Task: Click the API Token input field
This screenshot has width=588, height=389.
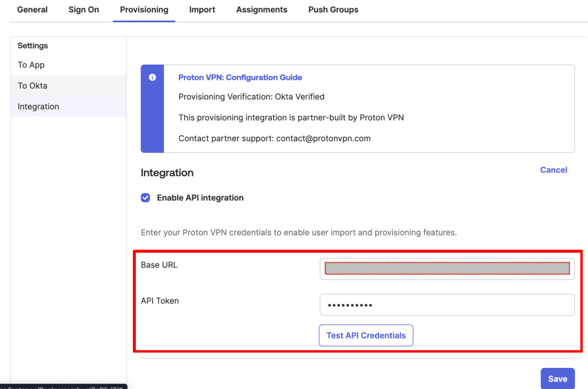Action: tap(447, 305)
